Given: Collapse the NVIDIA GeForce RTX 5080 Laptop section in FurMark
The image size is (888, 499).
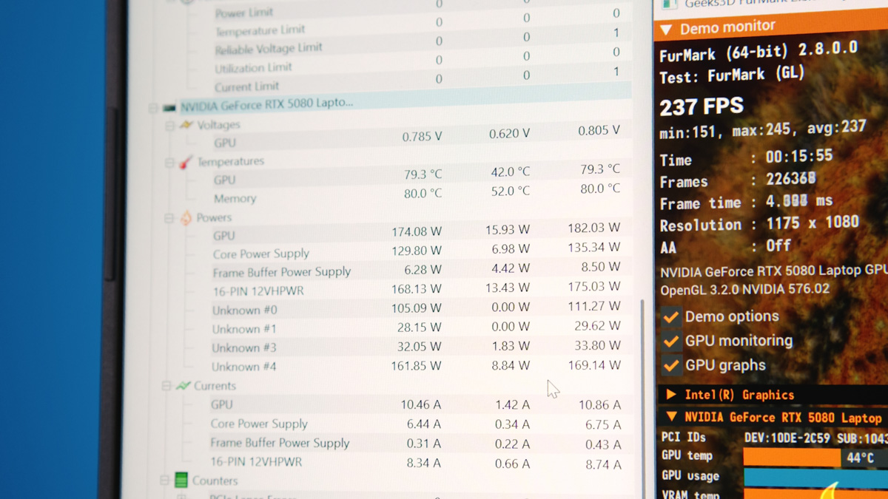Looking at the screenshot, I should [x=670, y=418].
